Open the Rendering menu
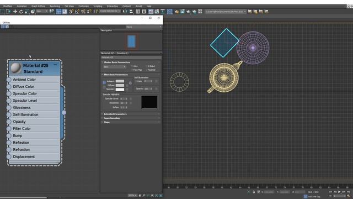The height and width of the screenshot is (199, 353). pos(55,6)
